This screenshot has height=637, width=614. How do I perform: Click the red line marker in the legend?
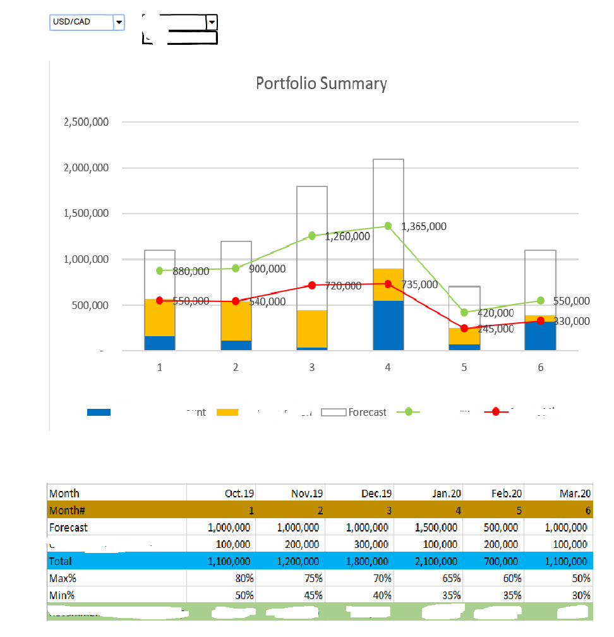point(496,411)
